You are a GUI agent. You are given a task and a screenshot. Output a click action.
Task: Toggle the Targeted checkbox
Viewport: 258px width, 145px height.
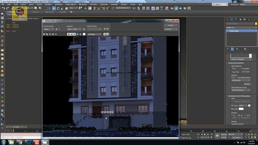click(x=242, y=68)
